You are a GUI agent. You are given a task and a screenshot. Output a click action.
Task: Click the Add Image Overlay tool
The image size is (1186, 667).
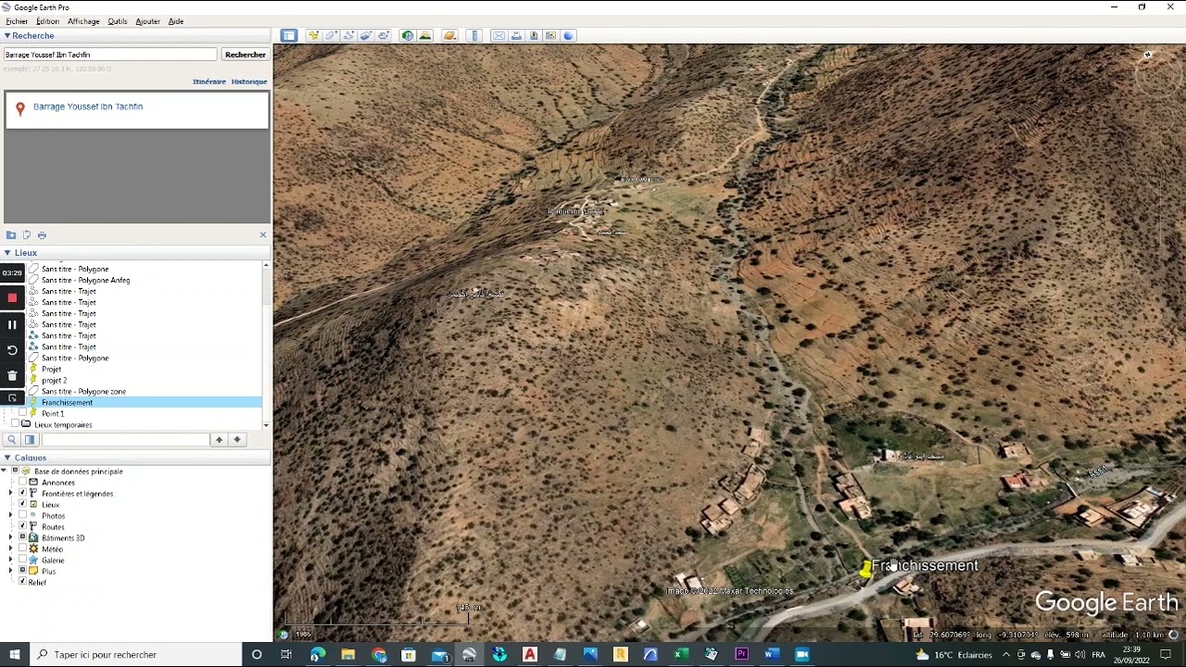point(366,35)
